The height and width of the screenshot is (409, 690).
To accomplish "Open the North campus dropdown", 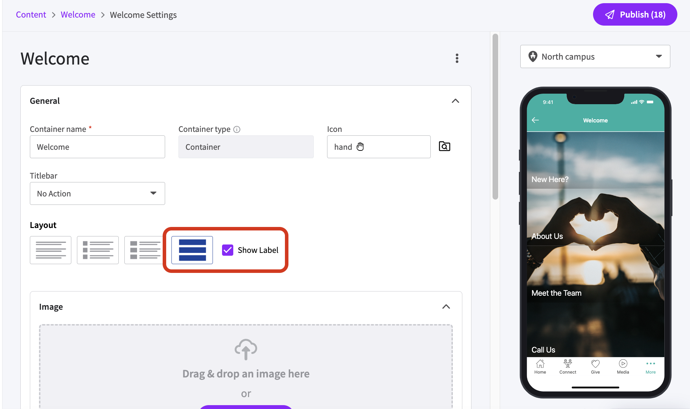I will point(595,56).
